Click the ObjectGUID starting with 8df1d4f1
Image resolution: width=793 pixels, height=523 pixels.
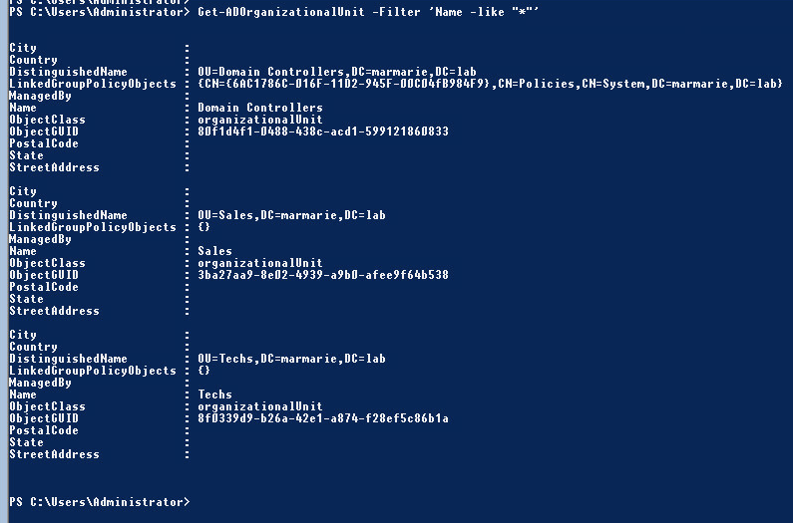coord(323,131)
